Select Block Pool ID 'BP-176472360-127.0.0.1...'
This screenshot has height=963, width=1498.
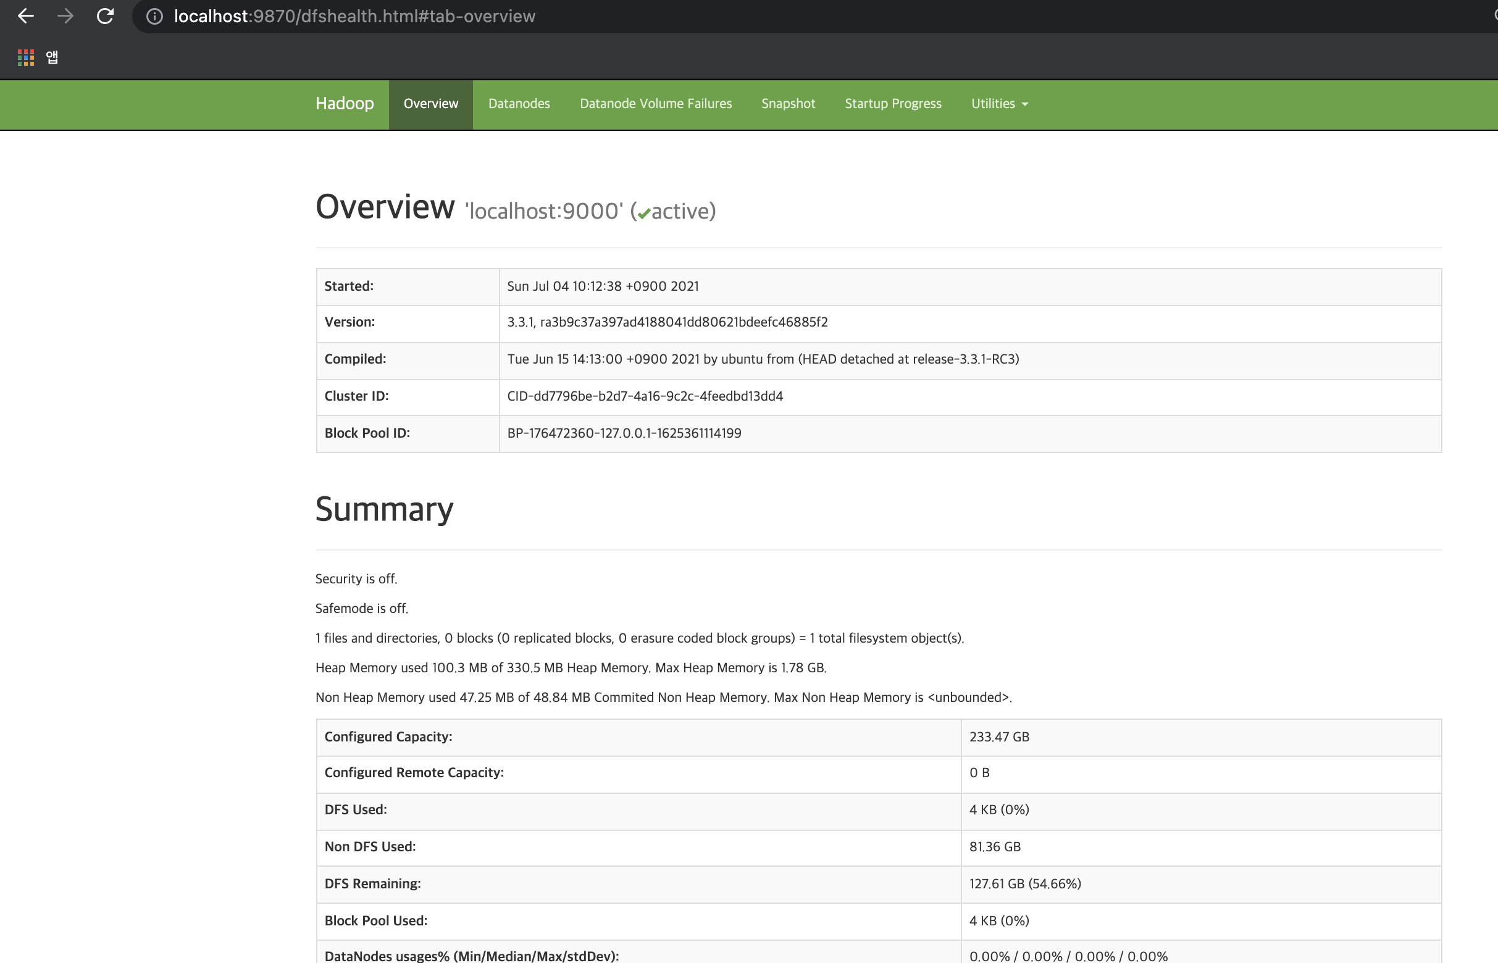pyautogui.click(x=624, y=433)
